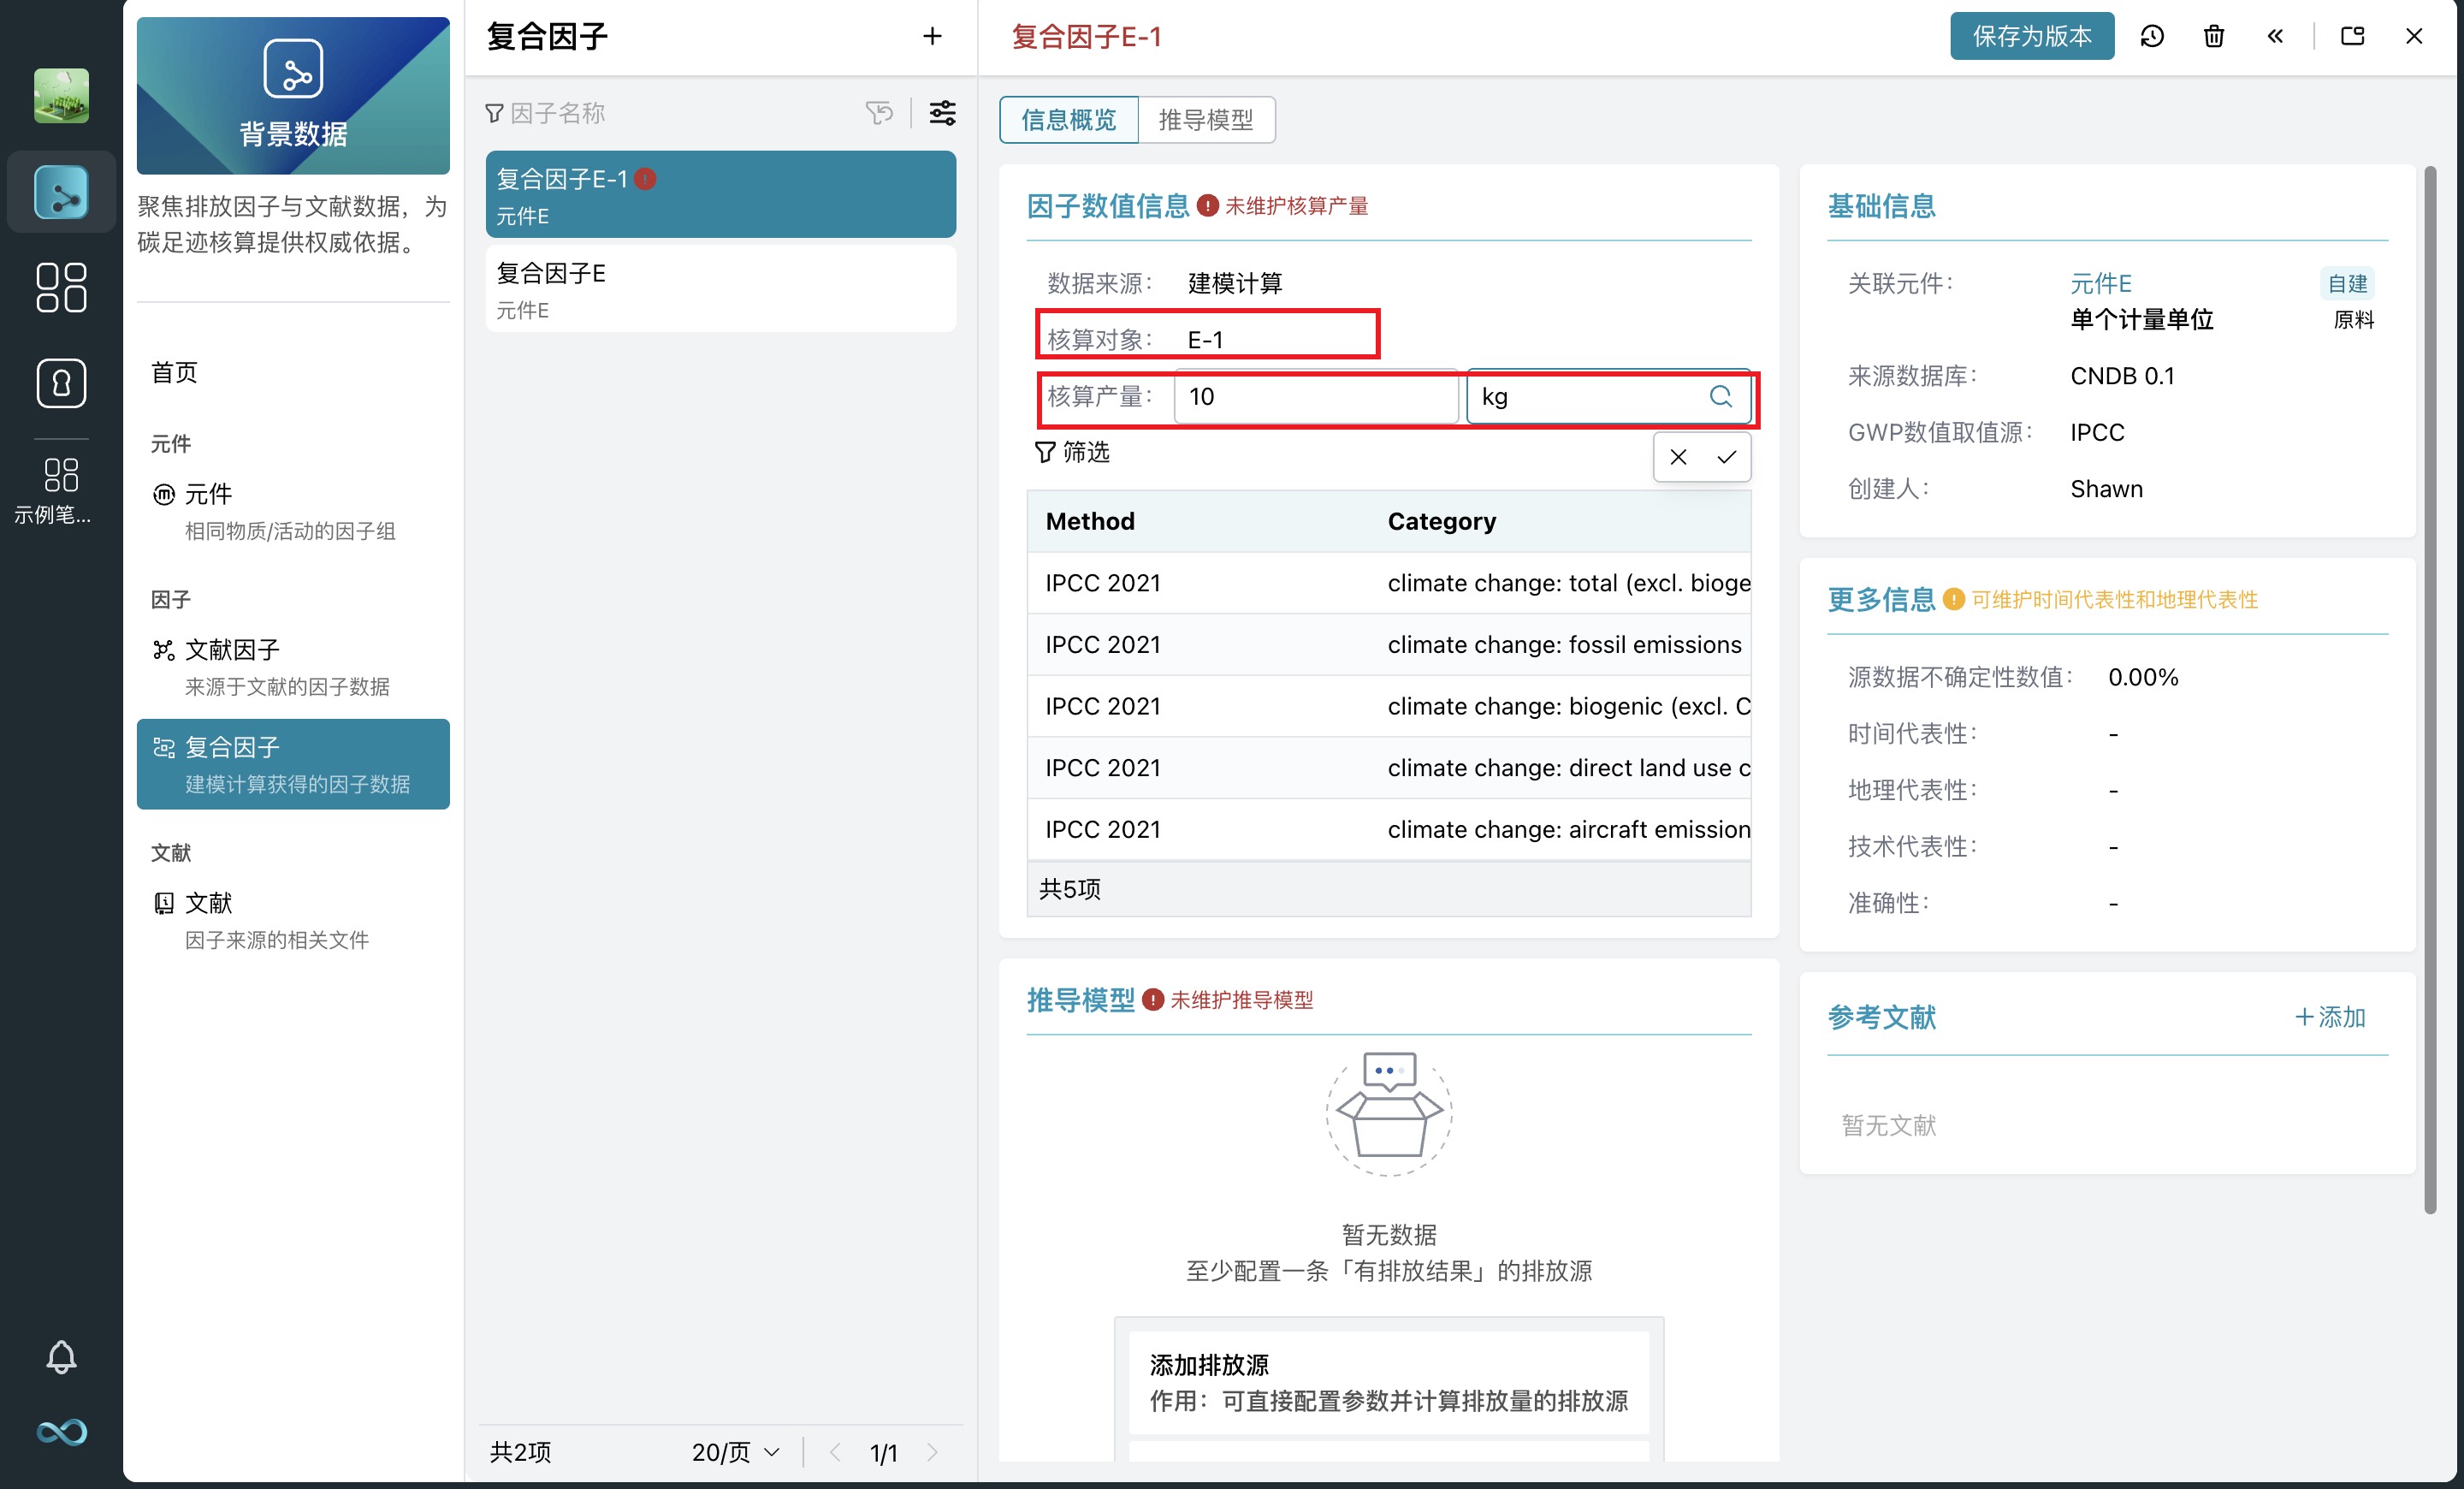Confirm edit with checkmark icon

pyautogui.click(x=1727, y=457)
